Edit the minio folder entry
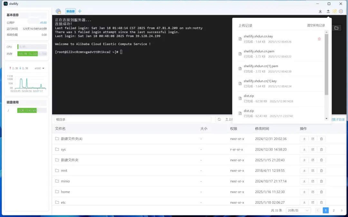The image size is (348, 217). coord(313,181)
